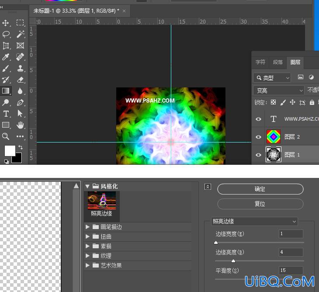Switch to the 段落 tab
The height and width of the screenshot is (292, 319).
click(x=277, y=62)
